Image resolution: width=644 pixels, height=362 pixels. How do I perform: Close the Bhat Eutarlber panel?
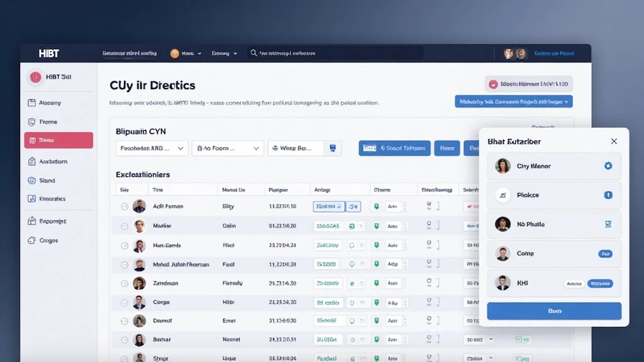614,141
